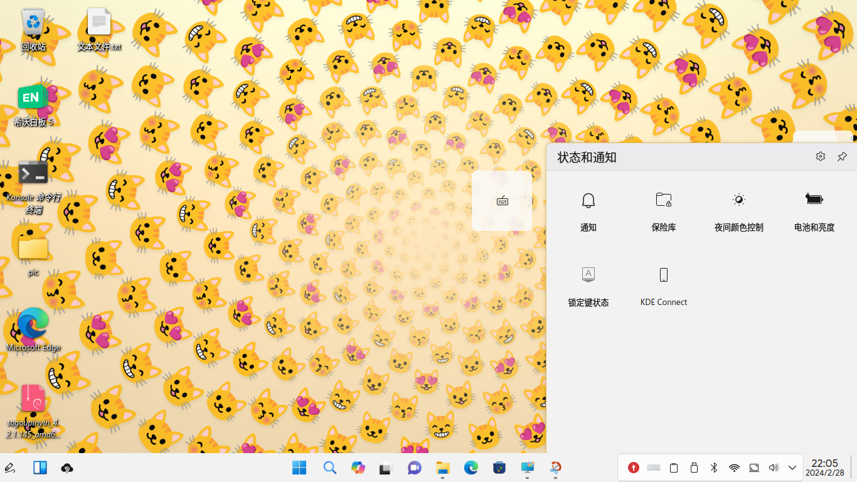Click the USB device tray icon

[x=694, y=468]
